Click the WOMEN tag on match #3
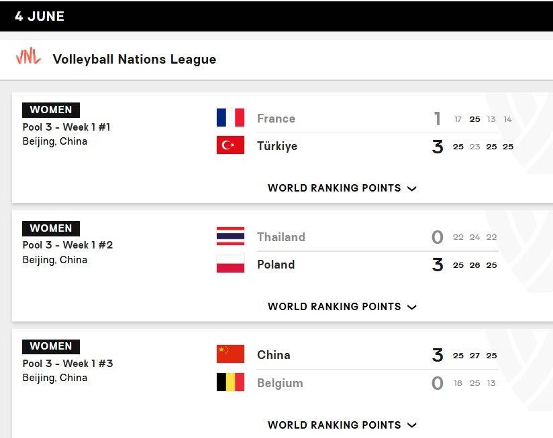This screenshot has width=553, height=438. [x=51, y=346]
